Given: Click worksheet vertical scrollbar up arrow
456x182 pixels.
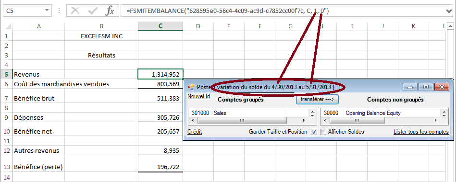Looking at the screenshot, I should [451, 27].
